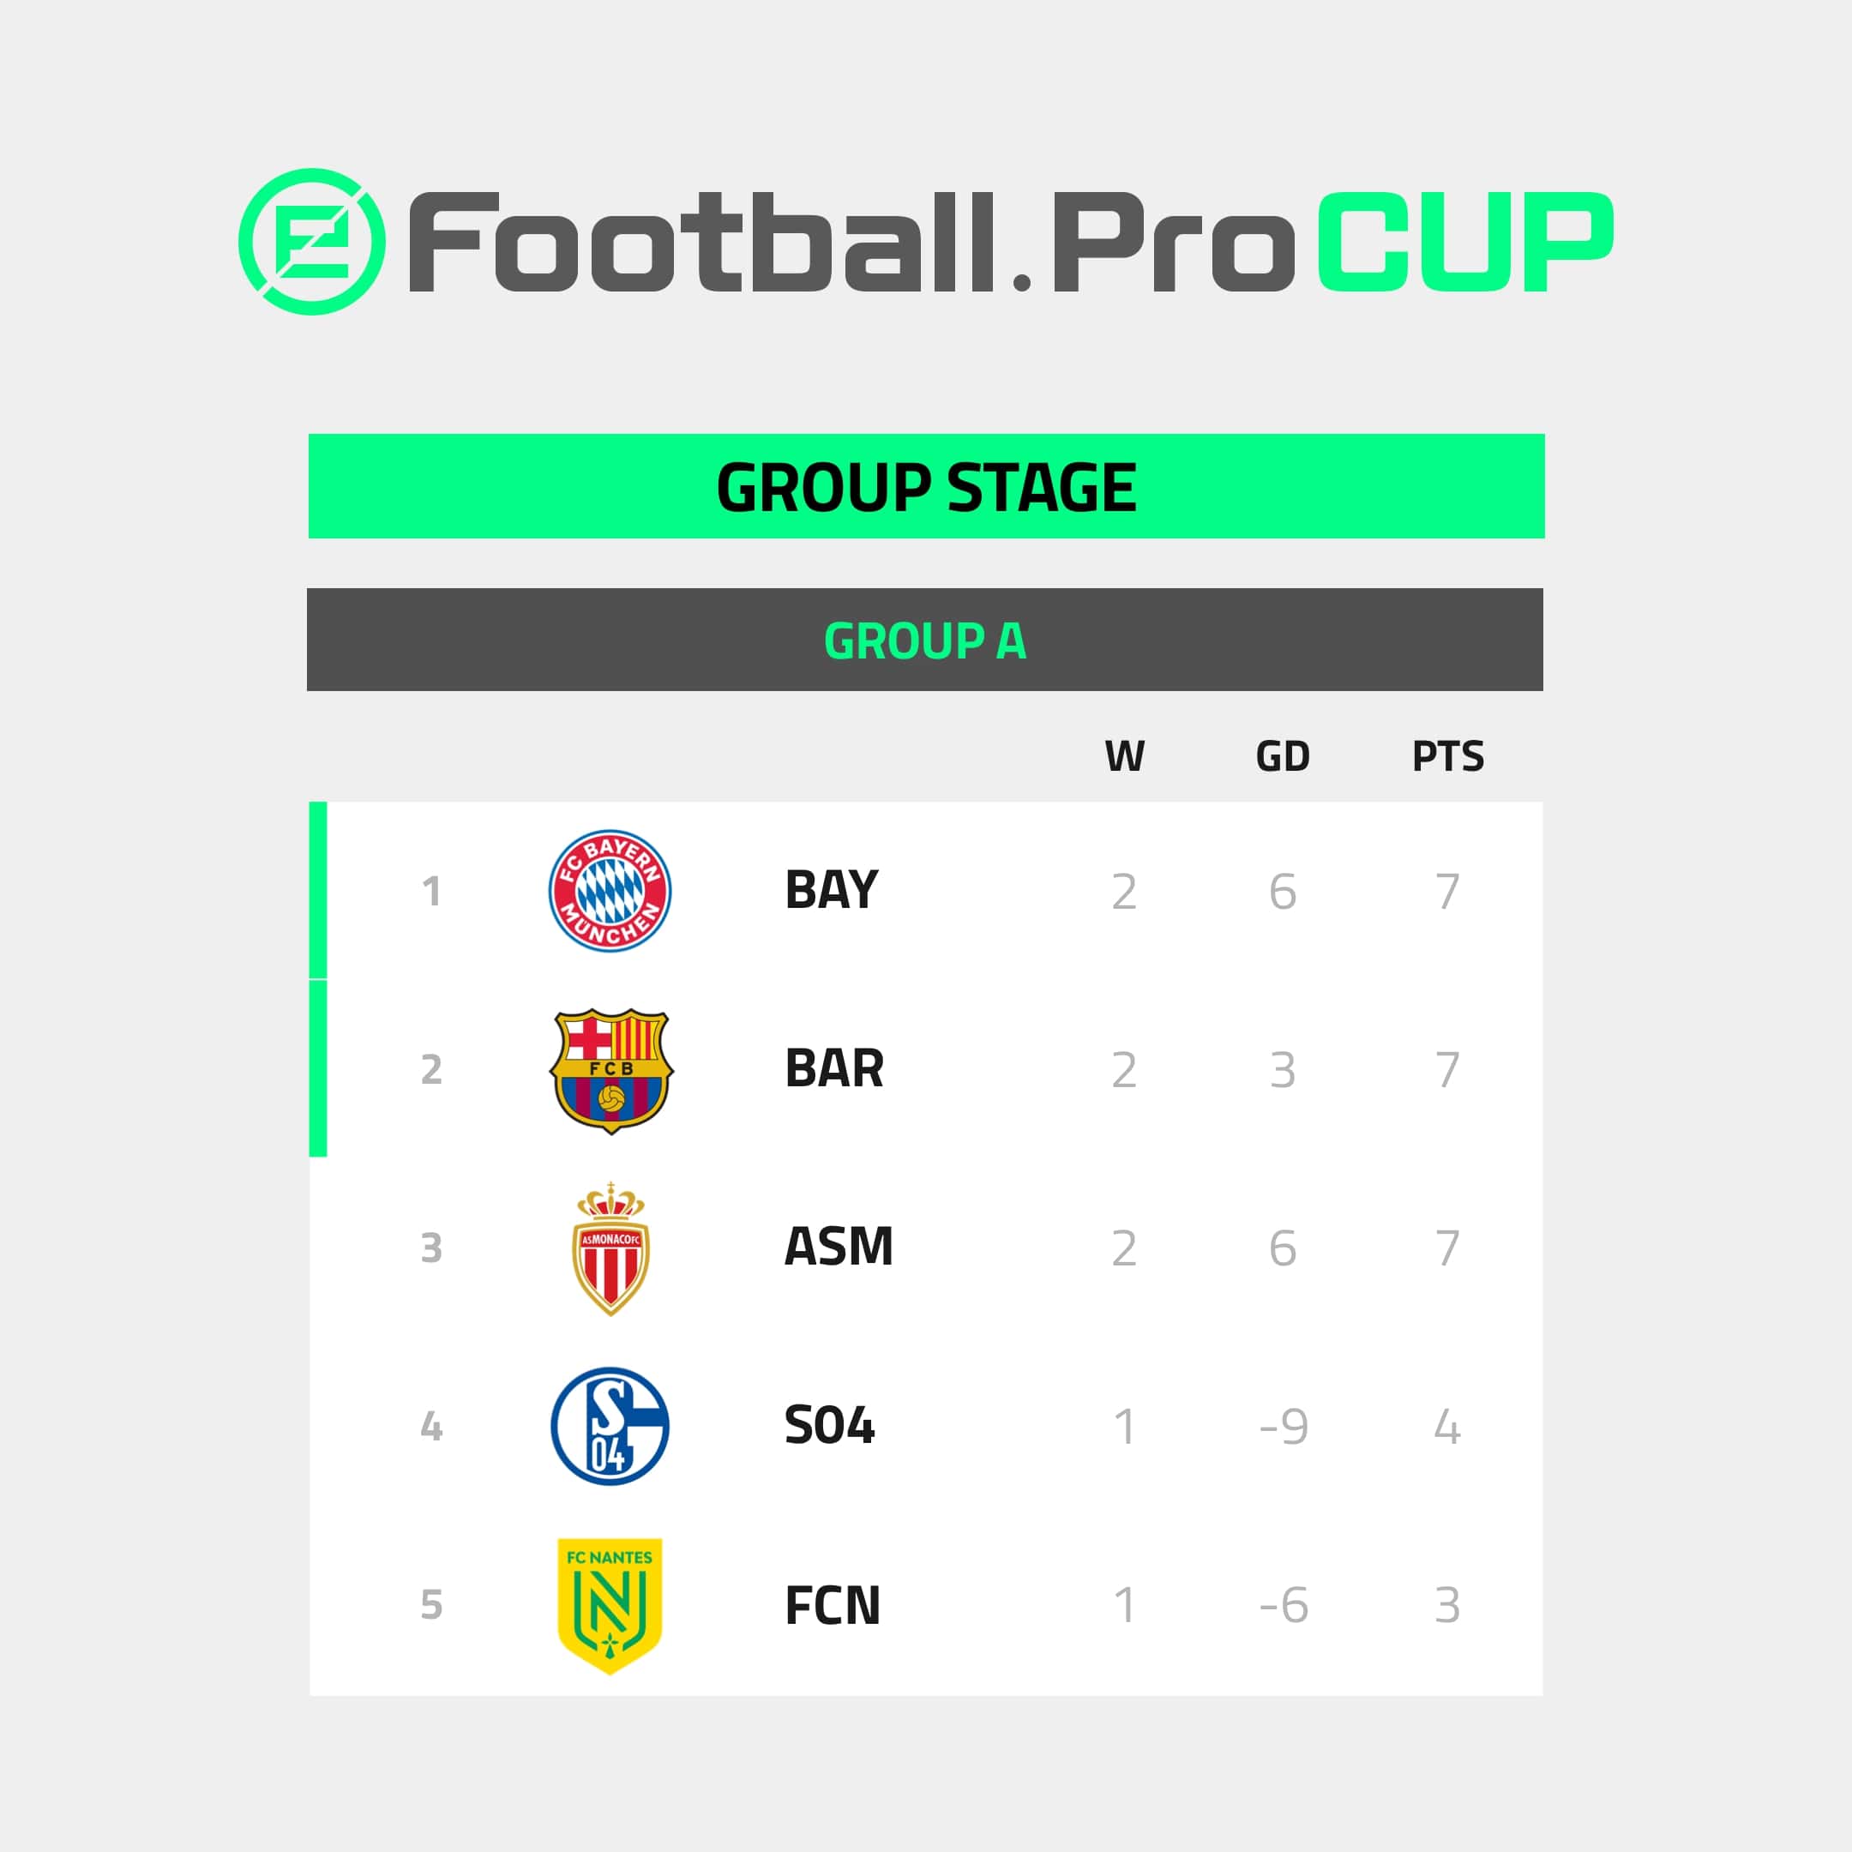The image size is (1852, 1852).
Task: Select the GROUP A header bar
Action: click(x=925, y=640)
